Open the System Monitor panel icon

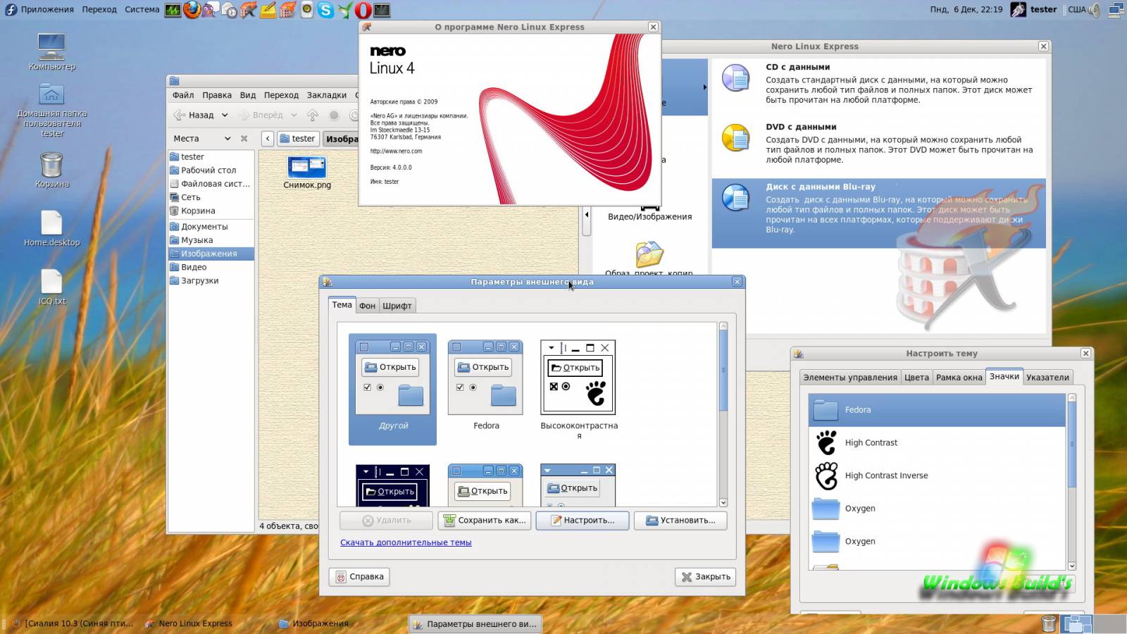(x=173, y=10)
